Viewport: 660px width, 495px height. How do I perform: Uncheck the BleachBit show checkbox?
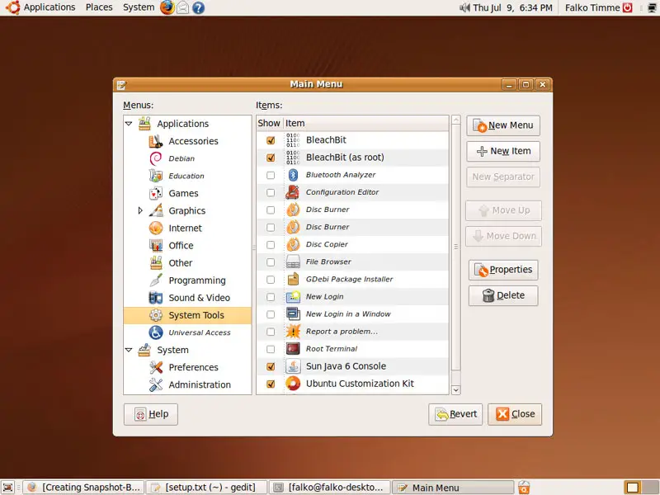click(x=271, y=140)
